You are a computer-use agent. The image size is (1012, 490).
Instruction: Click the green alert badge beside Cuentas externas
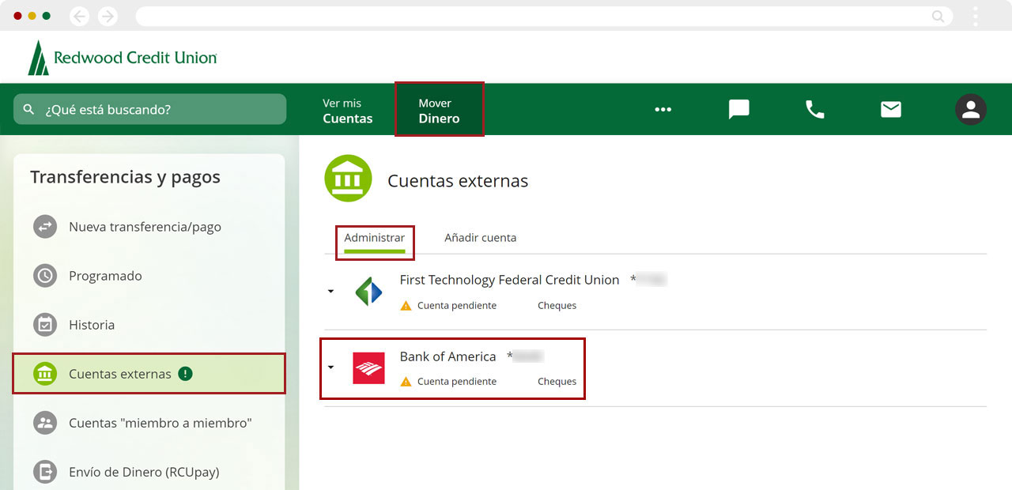185,374
